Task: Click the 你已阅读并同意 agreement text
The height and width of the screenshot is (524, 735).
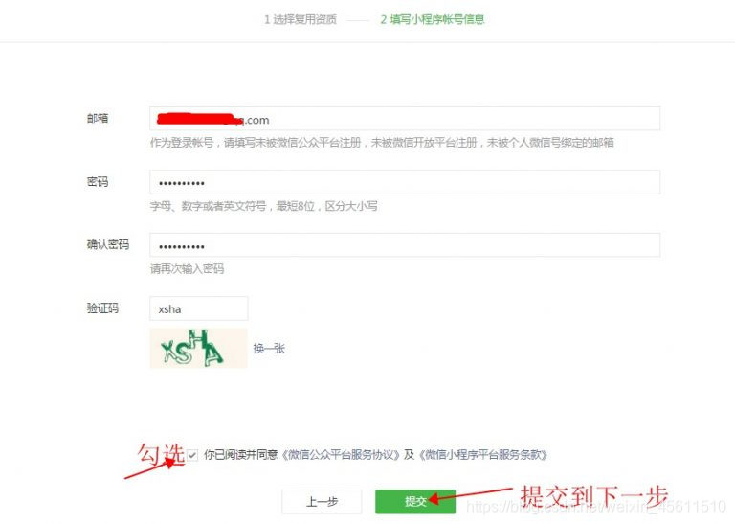Action: click(x=241, y=455)
